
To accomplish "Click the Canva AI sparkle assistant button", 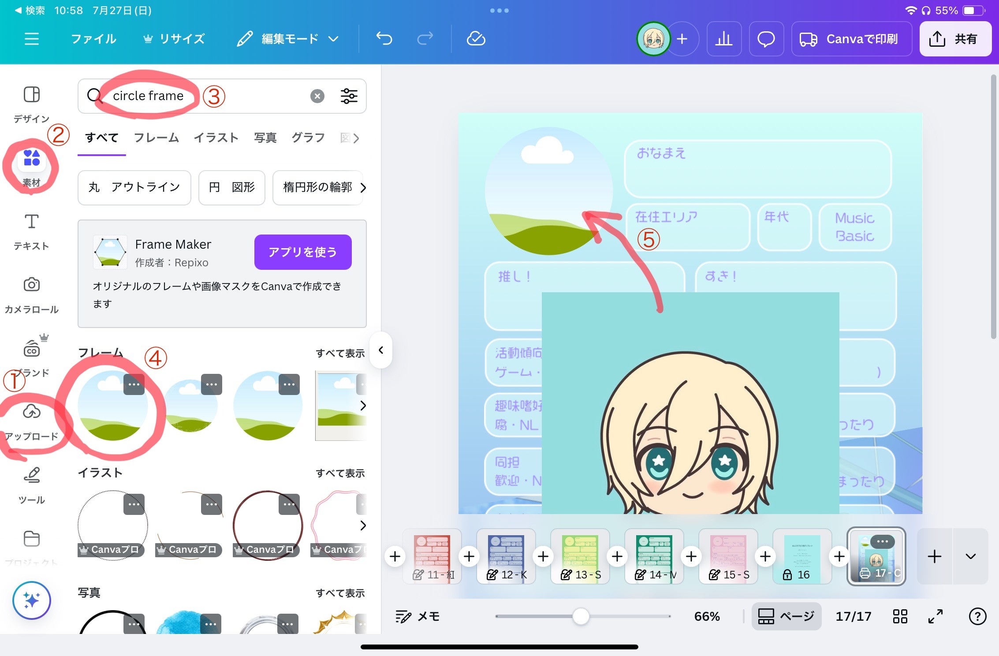I will (x=32, y=600).
